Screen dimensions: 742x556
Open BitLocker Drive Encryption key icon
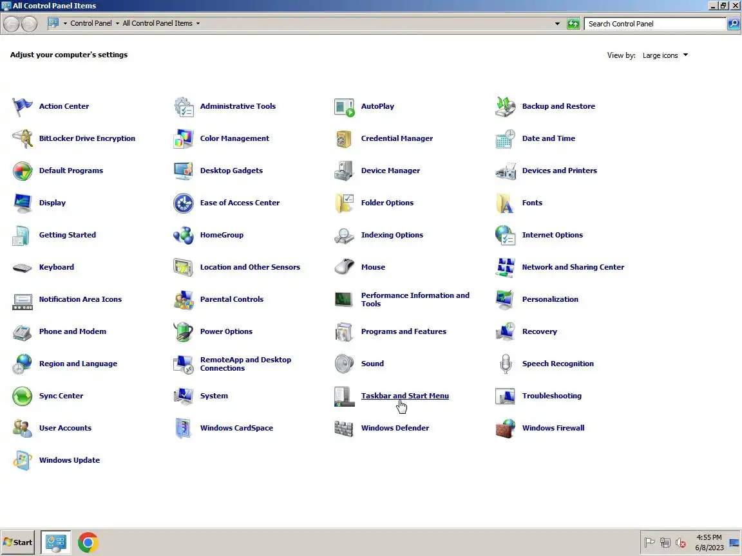coord(23,138)
